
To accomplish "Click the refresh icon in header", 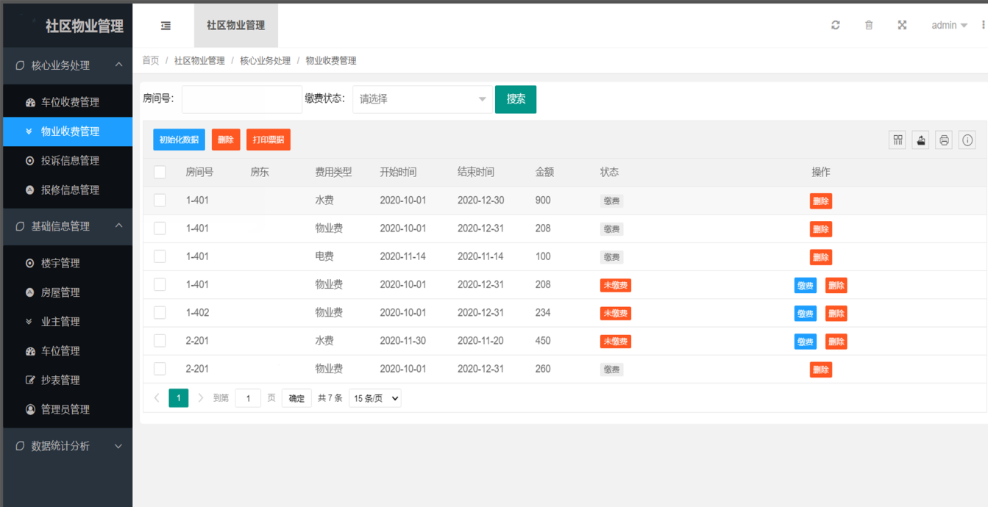I will click(836, 25).
